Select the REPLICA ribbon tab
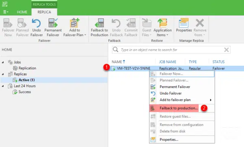Viewport: 244px width, 147px height. pos(44,12)
